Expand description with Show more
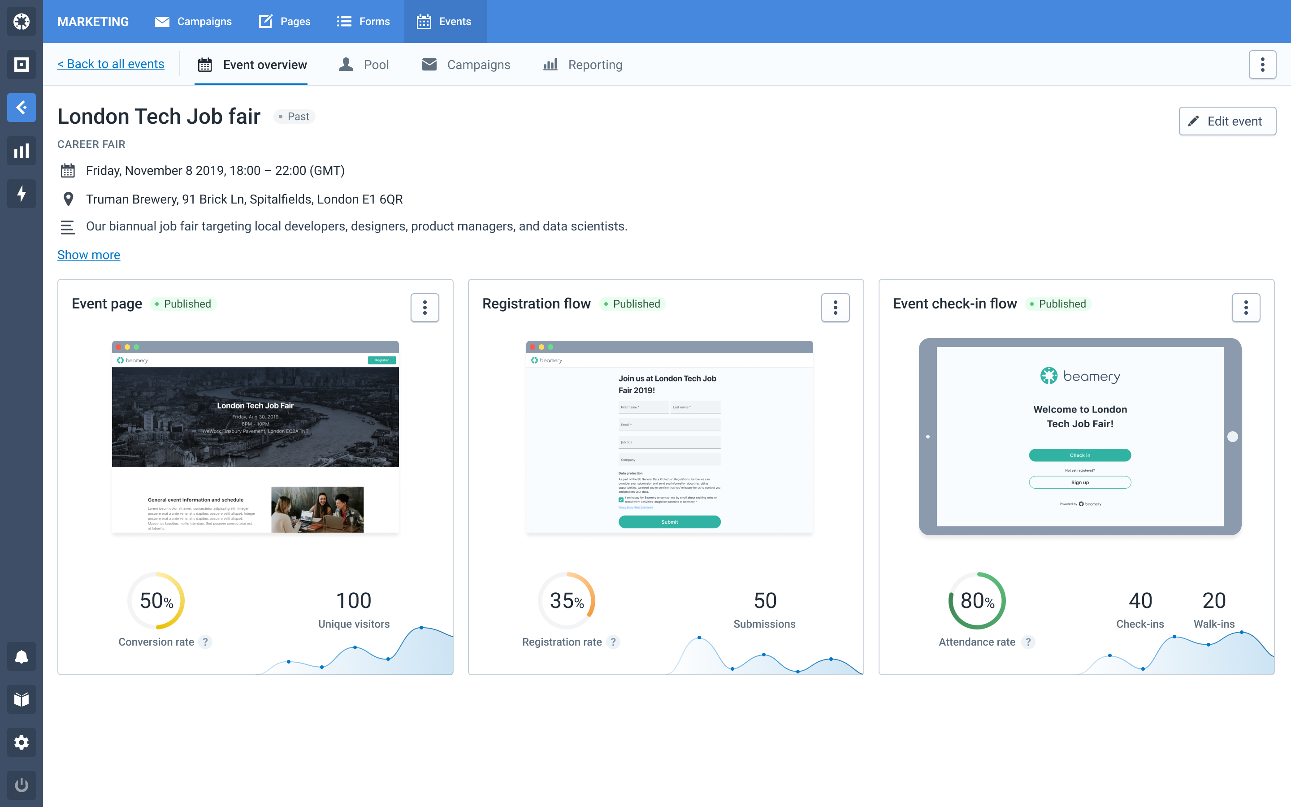The height and width of the screenshot is (807, 1291). [x=89, y=255]
